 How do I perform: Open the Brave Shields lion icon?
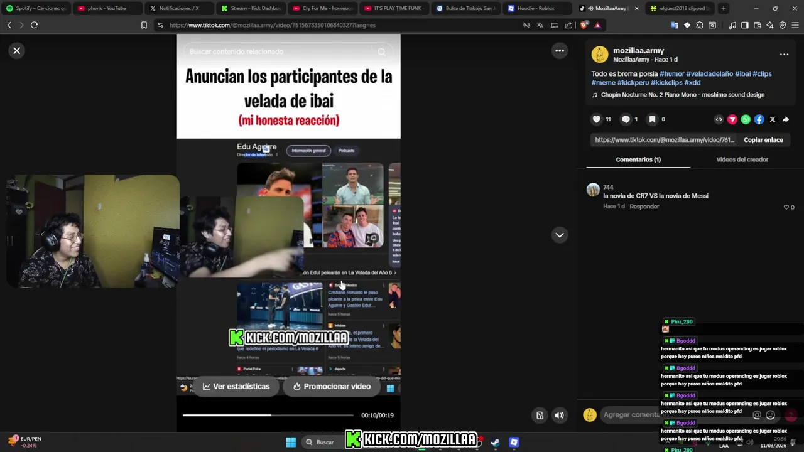click(x=584, y=25)
